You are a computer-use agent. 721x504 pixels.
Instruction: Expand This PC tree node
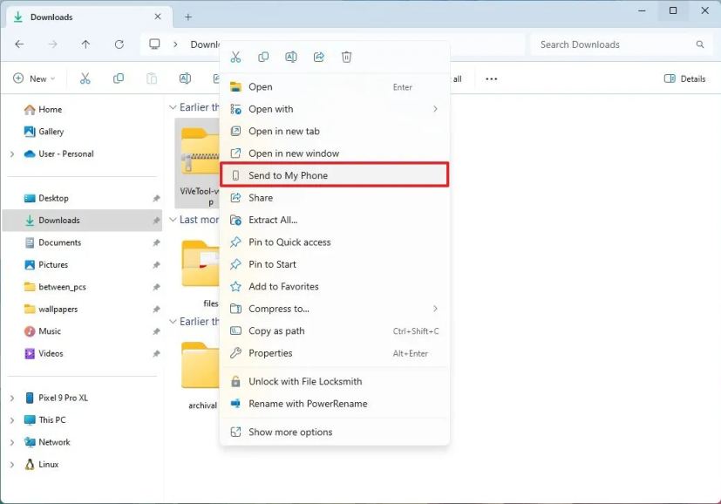(x=12, y=419)
